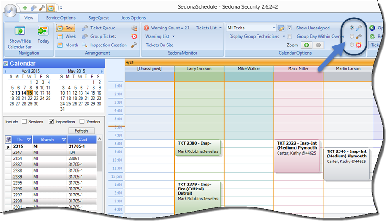Click April 16 in the mini calendar
389x224 pixels.
pyautogui.click(x=36, y=93)
